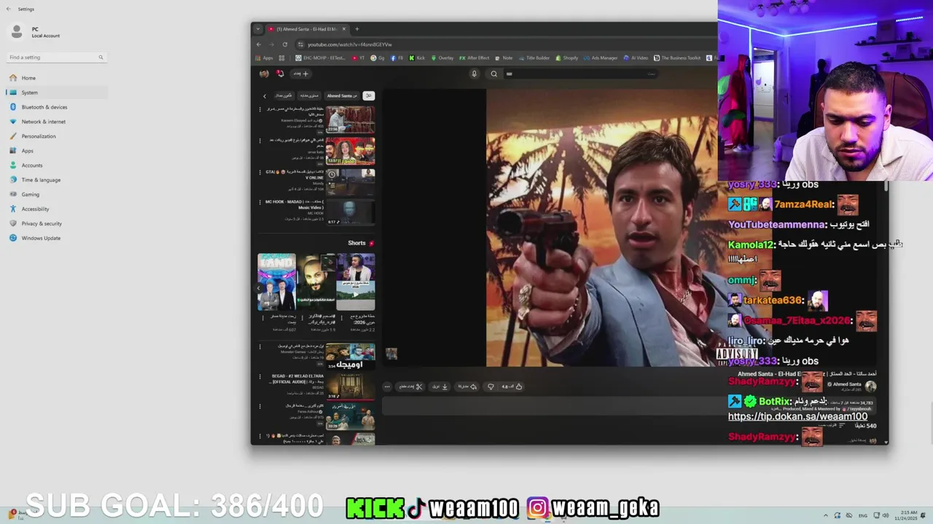The height and width of the screenshot is (524, 933).
Task: Select the Ahmed Santa YouTube tab
Action: (x=306, y=29)
